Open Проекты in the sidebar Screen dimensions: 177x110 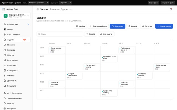[x=16, y=45]
